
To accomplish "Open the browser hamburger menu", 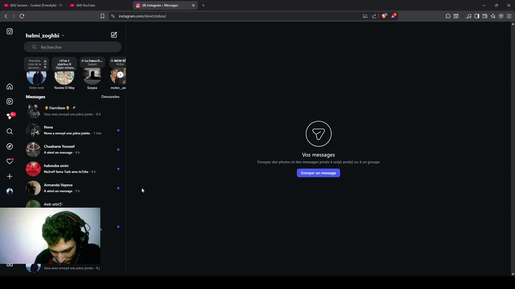I will [x=509, y=16].
